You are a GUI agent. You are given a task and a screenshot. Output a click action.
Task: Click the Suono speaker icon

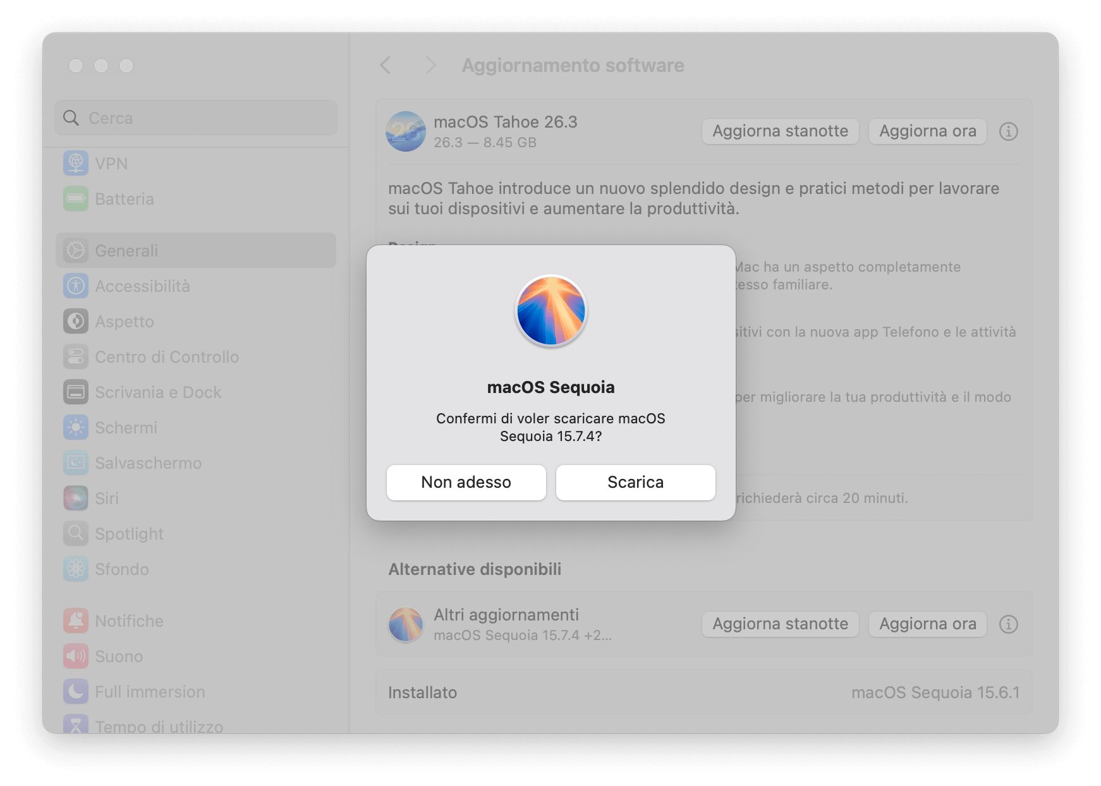click(x=76, y=656)
